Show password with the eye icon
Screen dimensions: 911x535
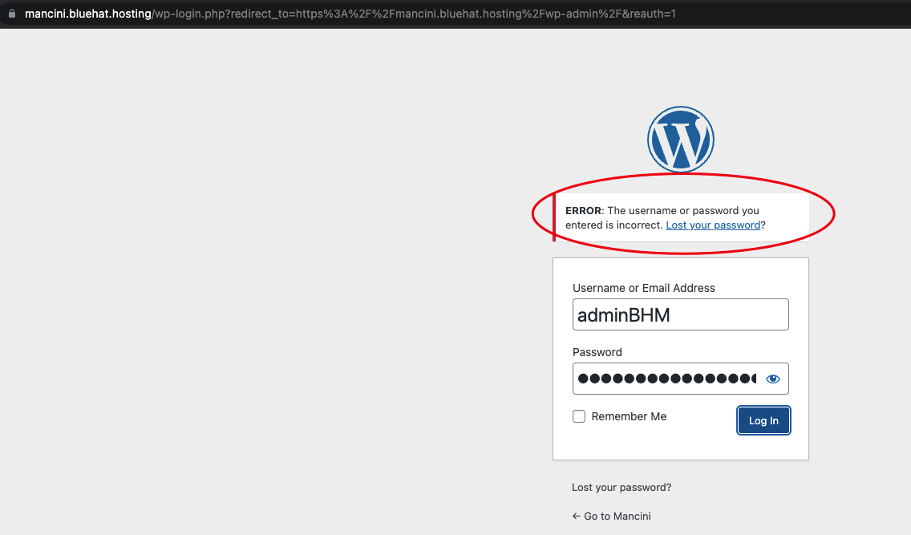tap(773, 379)
